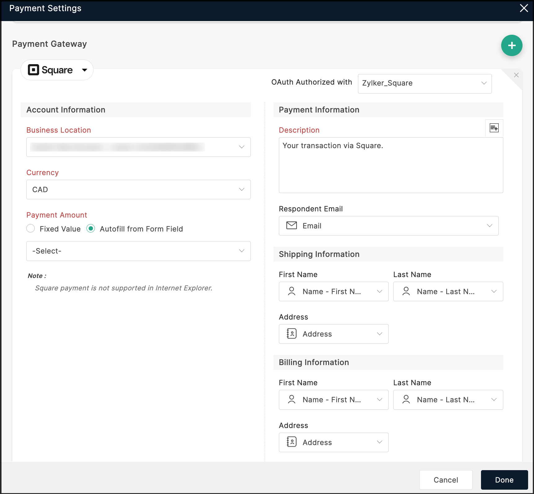Expand the Square payment gateway selector
The height and width of the screenshot is (494, 534).
pyautogui.click(x=84, y=70)
